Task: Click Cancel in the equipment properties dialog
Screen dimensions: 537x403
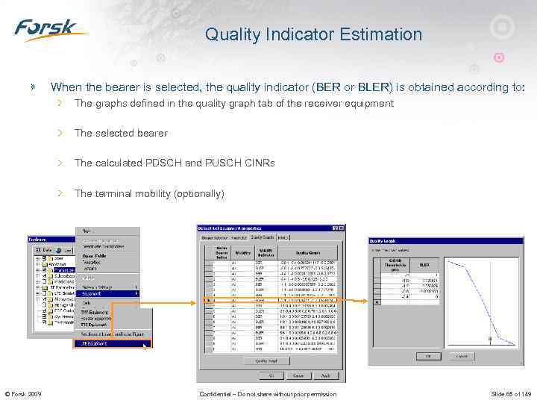Action: (298, 375)
